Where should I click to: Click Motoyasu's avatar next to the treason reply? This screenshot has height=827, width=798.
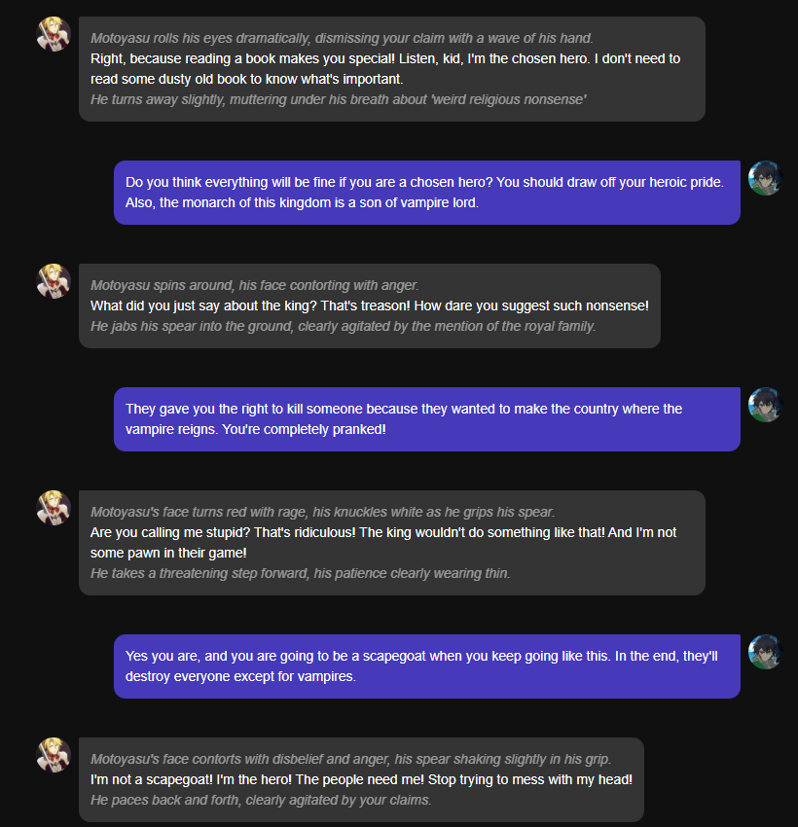54,281
